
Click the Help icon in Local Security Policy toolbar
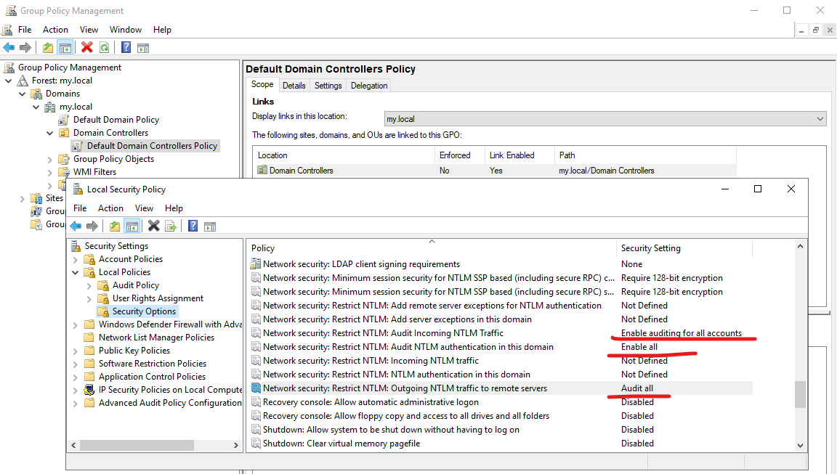193,226
